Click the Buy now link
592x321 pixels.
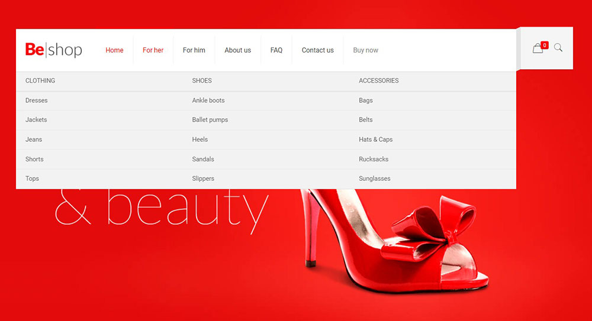click(x=365, y=50)
